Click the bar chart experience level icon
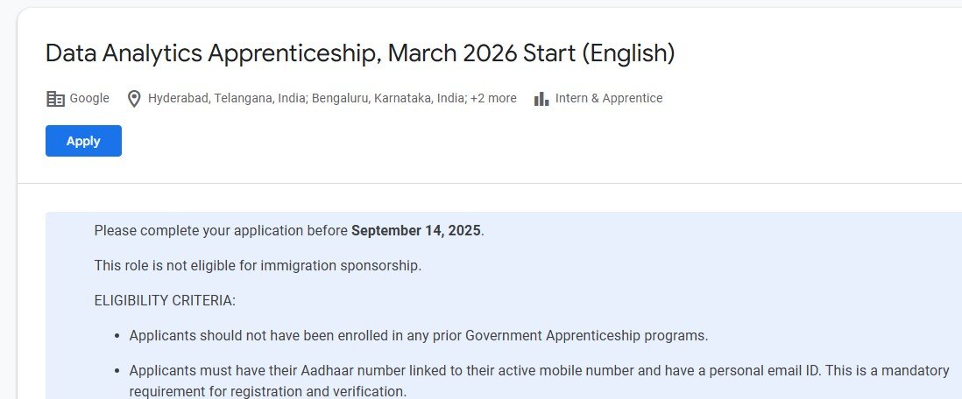This screenshot has width=962, height=399. point(541,99)
